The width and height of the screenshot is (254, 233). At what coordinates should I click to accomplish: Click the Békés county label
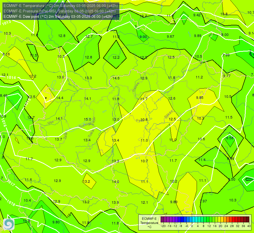[x=169, y=114]
